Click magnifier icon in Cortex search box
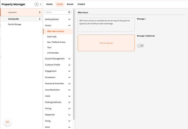Viewport: 188px width, 129px height. click(x=69, y=12)
